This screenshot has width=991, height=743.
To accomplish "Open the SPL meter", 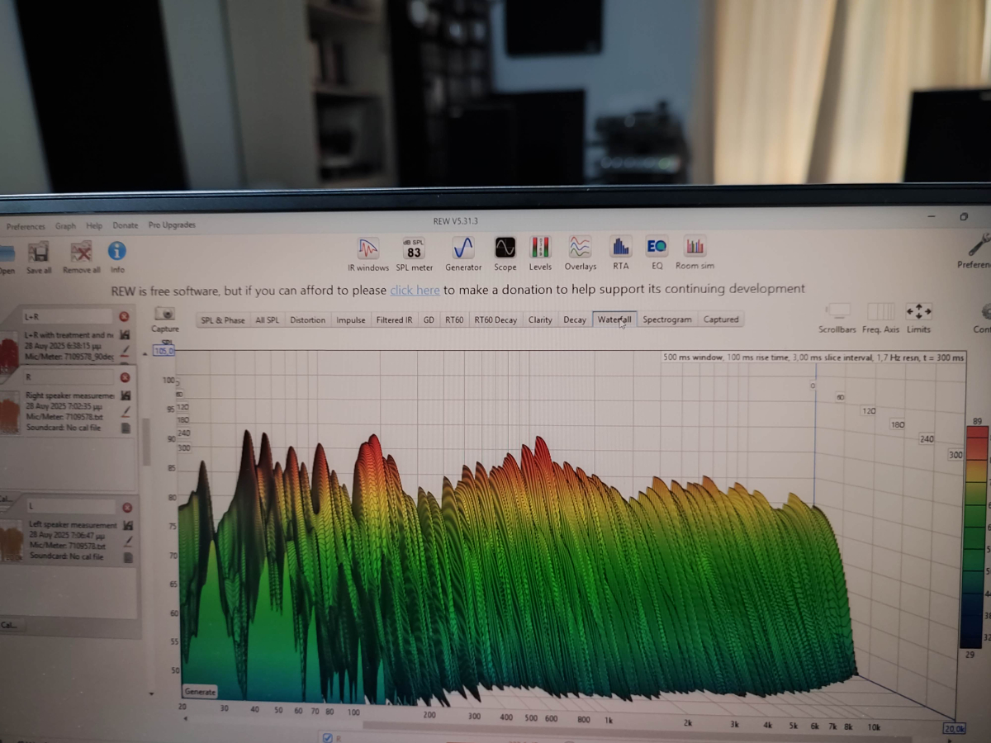I will tap(414, 251).
